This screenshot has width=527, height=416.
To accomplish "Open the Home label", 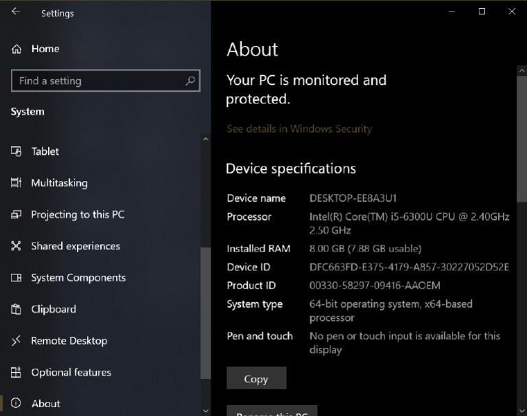I will pos(45,49).
